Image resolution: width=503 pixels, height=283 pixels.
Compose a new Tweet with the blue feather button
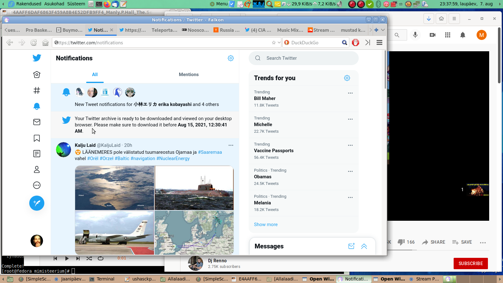37,203
